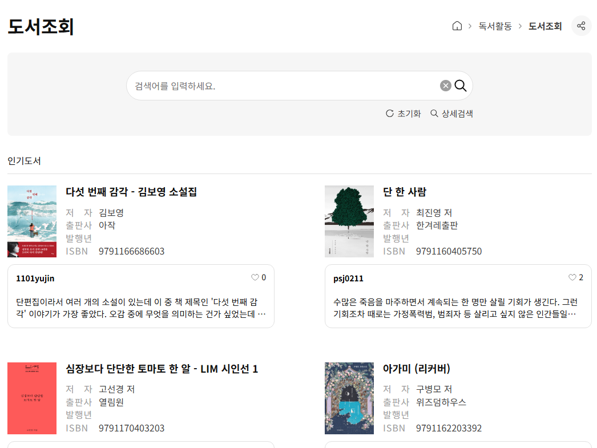Like the 1101yujin review heart
Screen dimensions: 597x448
point(255,277)
